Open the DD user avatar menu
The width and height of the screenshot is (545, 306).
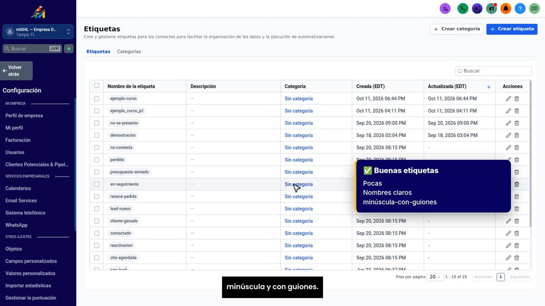point(534,9)
